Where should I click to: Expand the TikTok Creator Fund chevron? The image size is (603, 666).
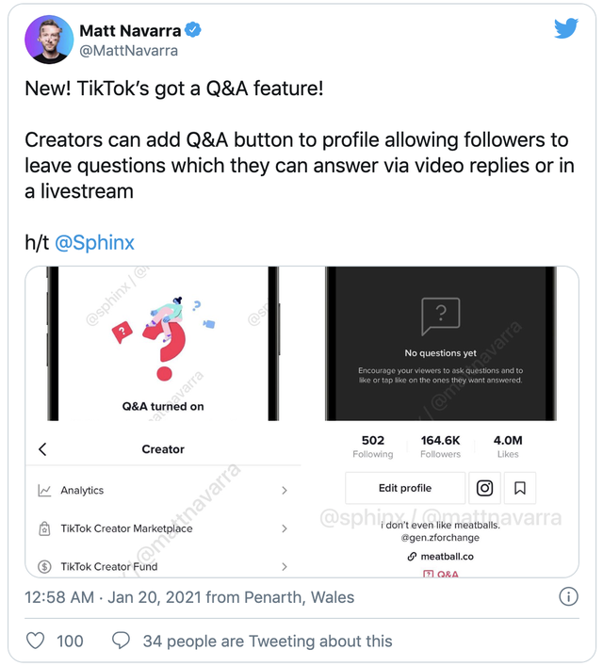[285, 567]
